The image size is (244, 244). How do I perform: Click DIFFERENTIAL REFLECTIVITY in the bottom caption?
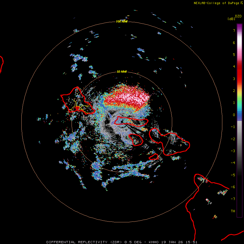(x=77, y=242)
